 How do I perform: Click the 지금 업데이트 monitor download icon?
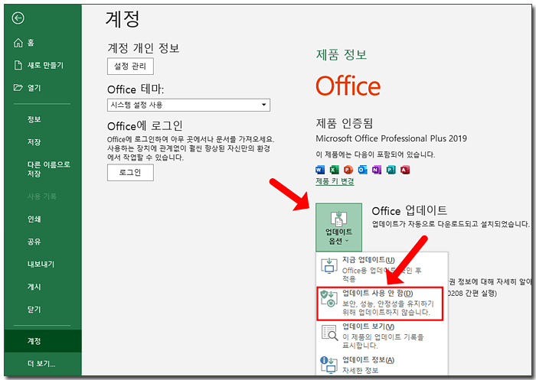329,266
